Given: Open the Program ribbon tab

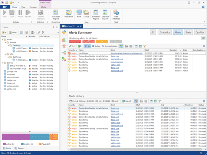Looking at the screenshot, I should (33, 7).
